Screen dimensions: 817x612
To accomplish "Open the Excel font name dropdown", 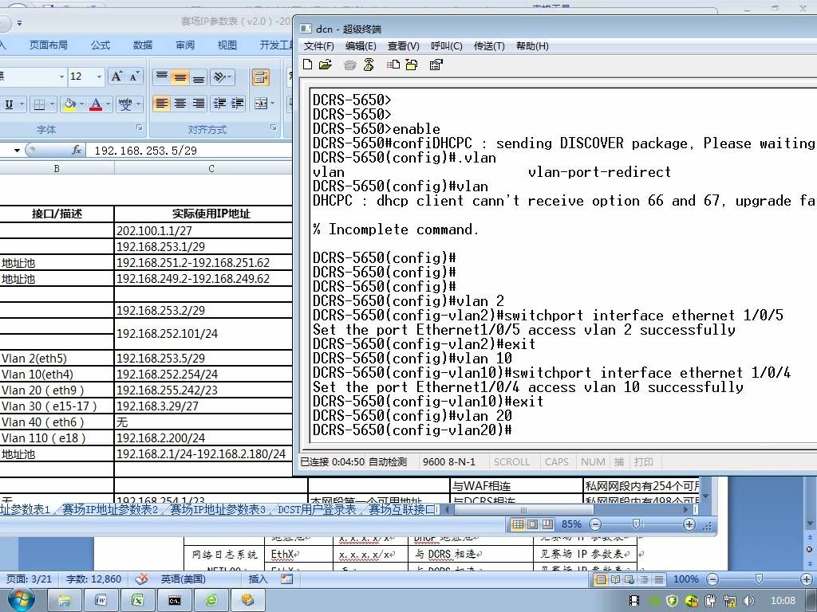I will coord(61,76).
